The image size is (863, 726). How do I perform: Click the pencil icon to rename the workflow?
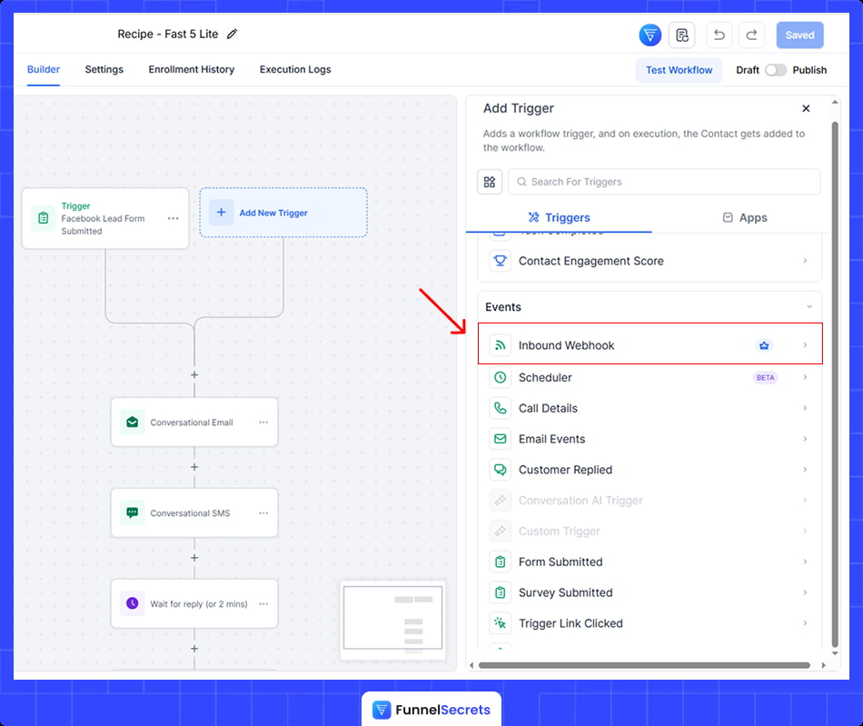[x=232, y=35]
